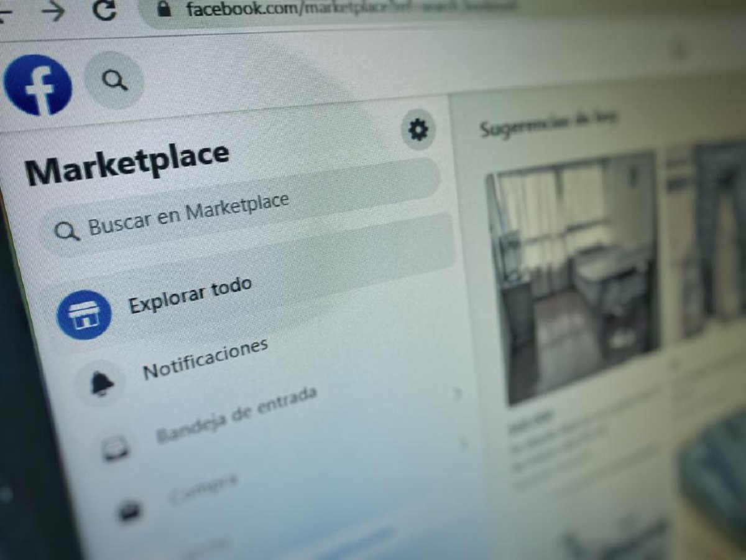Open the Notificaciones menu item
Image resolution: width=746 pixels, height=560 pixels.
tap(205, 359)
